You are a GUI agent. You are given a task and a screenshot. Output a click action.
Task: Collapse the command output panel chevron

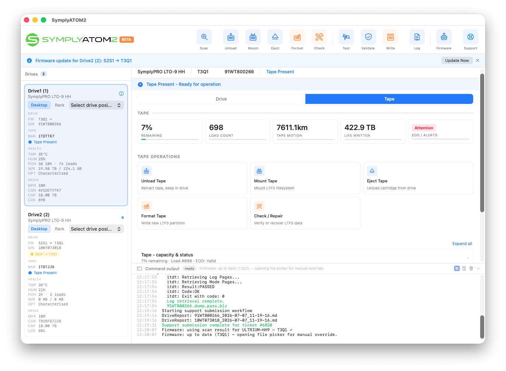pyautogui.click(x=478, y=269)
